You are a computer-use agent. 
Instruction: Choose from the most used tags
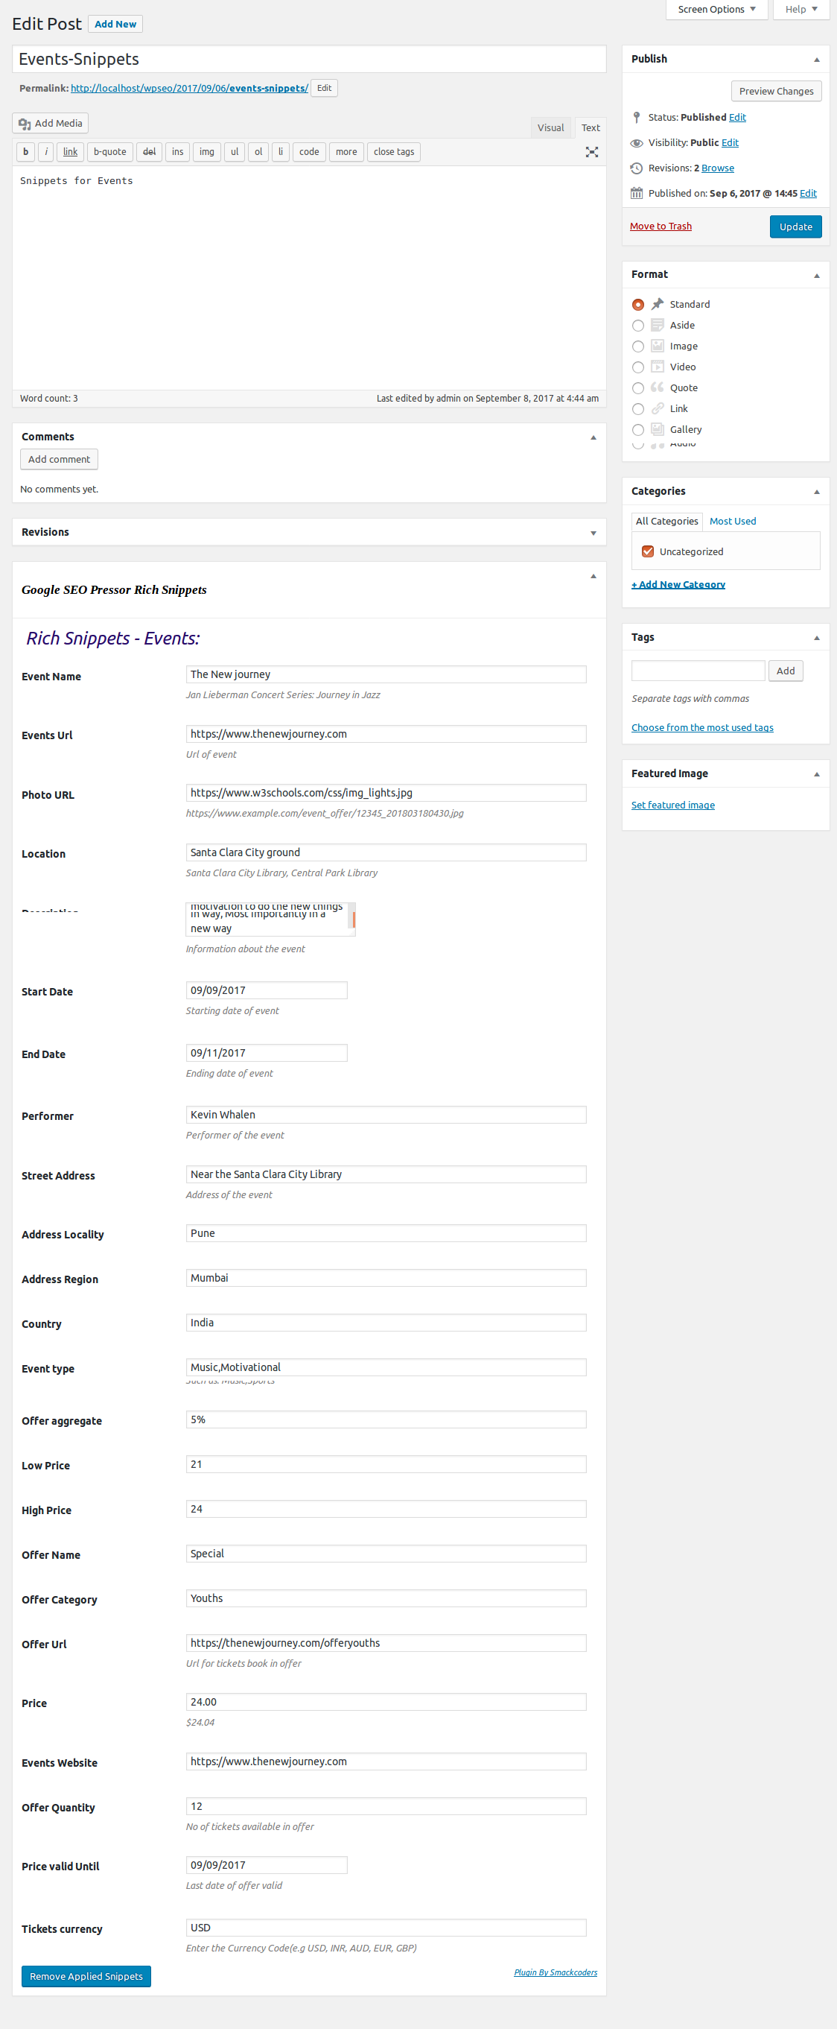[701, 728]
